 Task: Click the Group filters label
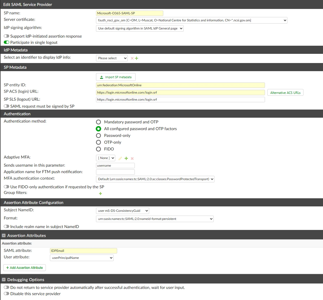tap(15, 193)
